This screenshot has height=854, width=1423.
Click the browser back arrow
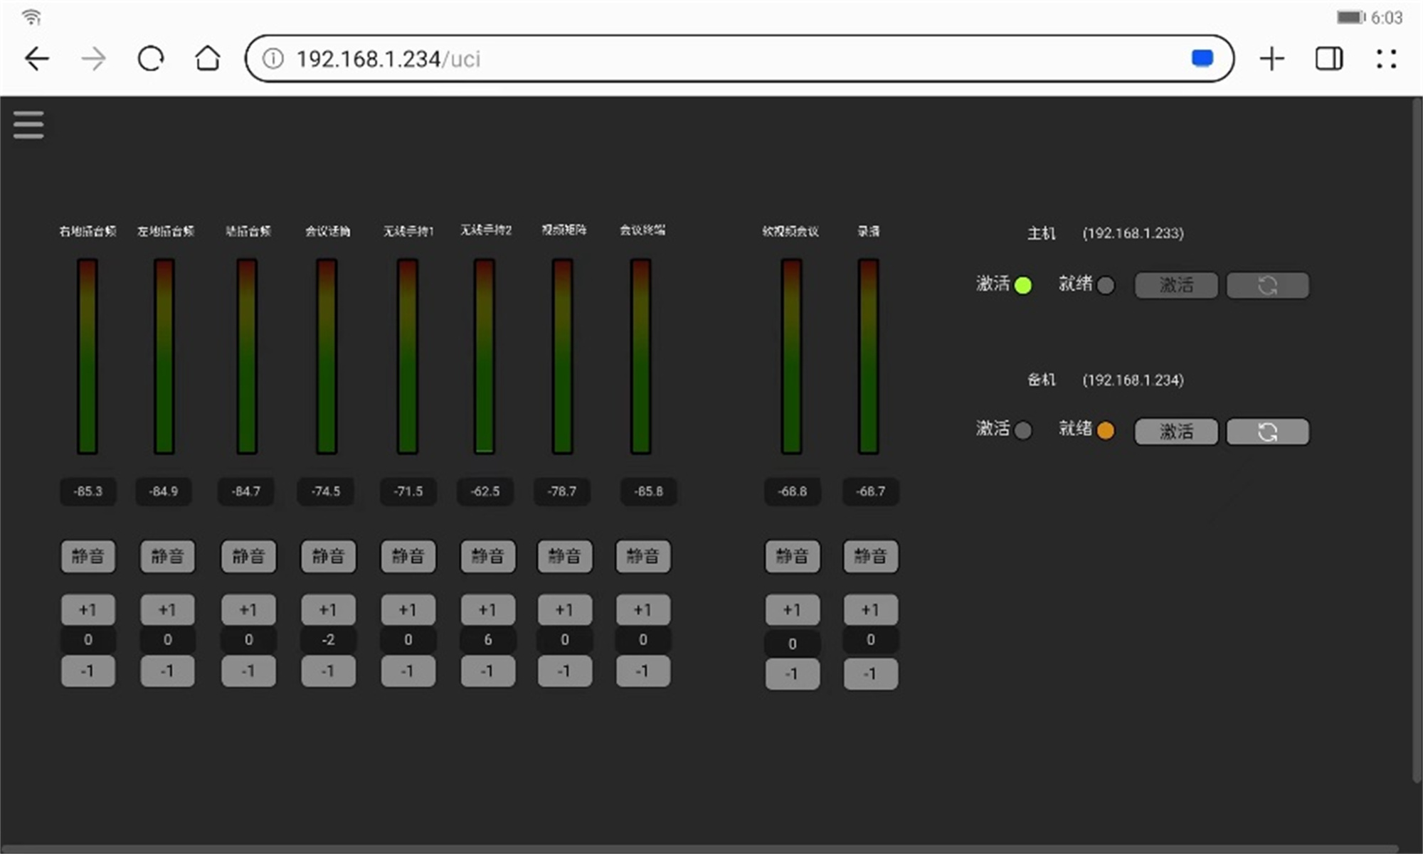36,58
